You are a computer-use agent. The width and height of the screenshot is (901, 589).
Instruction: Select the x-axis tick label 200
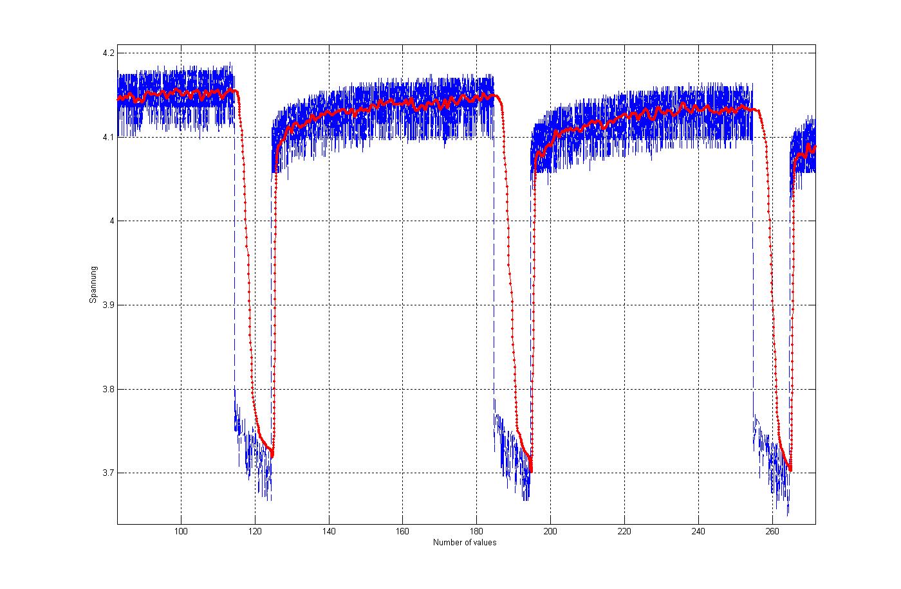pos(550,531)
